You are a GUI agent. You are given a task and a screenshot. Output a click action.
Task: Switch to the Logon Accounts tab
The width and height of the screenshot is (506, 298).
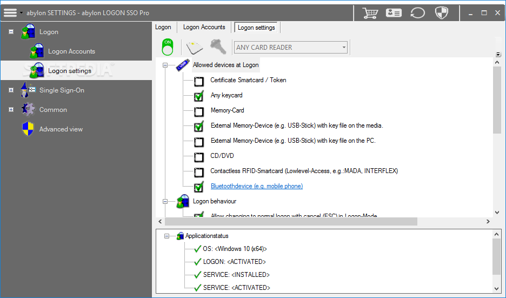204,27
